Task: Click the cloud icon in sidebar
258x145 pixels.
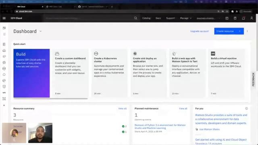Action: coord(4,50)
